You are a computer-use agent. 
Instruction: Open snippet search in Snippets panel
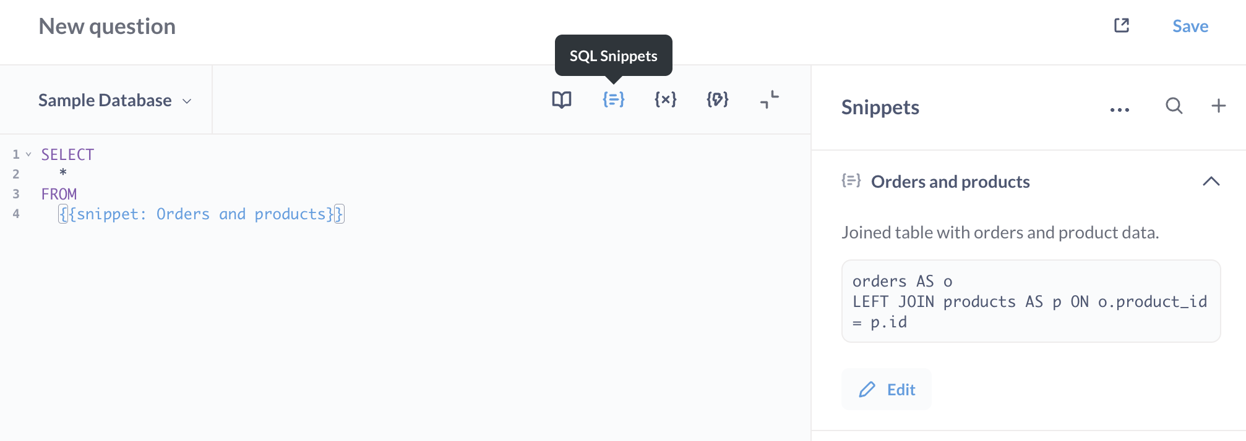pos(1174,106)
